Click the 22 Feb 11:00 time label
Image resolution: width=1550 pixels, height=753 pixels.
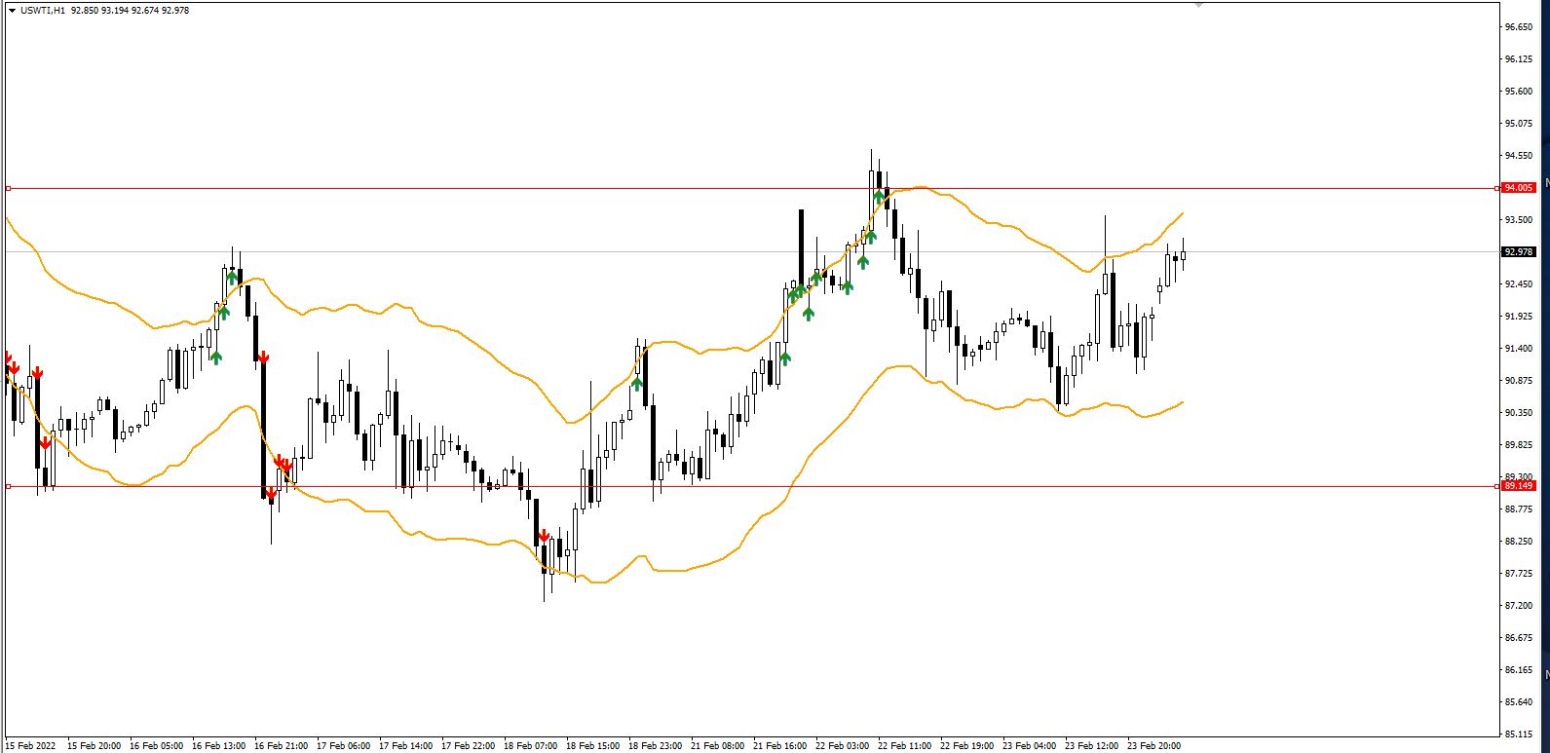click(x=905, y=746)
